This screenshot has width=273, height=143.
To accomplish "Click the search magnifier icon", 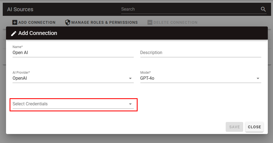I will pyautogui.click(x=263, y=9).
